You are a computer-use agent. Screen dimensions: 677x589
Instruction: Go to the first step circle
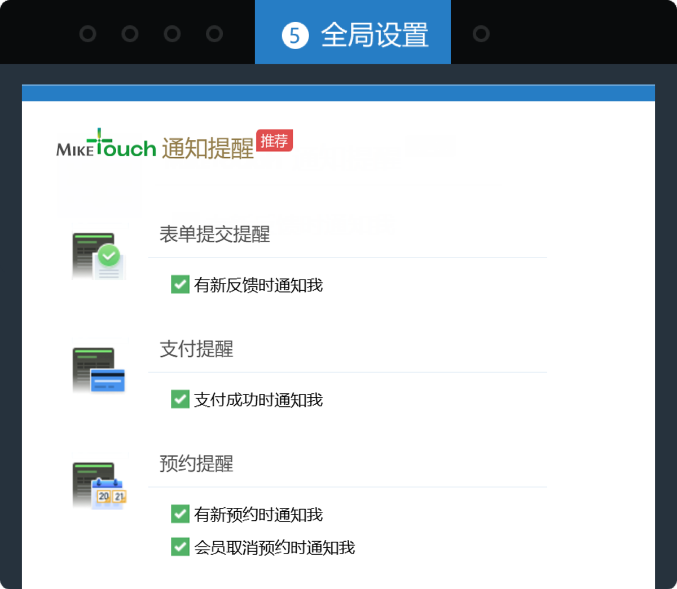point(87,34)
